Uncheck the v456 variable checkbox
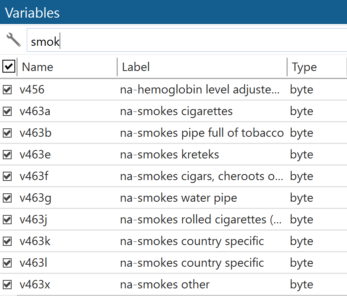347x296 pixels. (x=7, y=89)
